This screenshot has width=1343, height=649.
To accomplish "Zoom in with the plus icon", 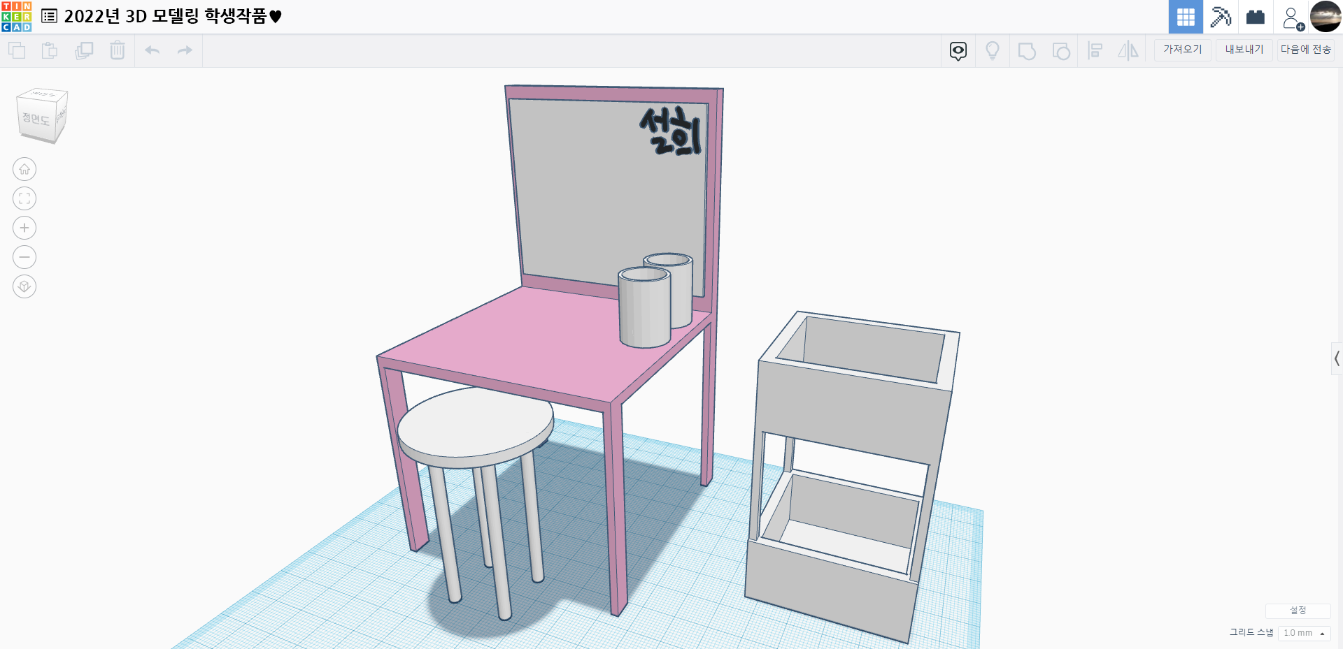I will (x=24, y=228).
